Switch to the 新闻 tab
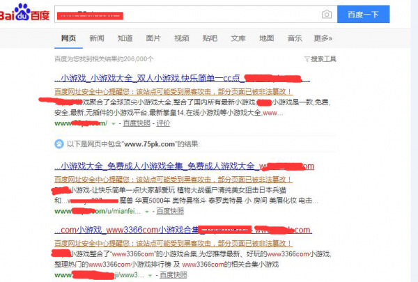418x282 pixels. (x=97, y=38)
